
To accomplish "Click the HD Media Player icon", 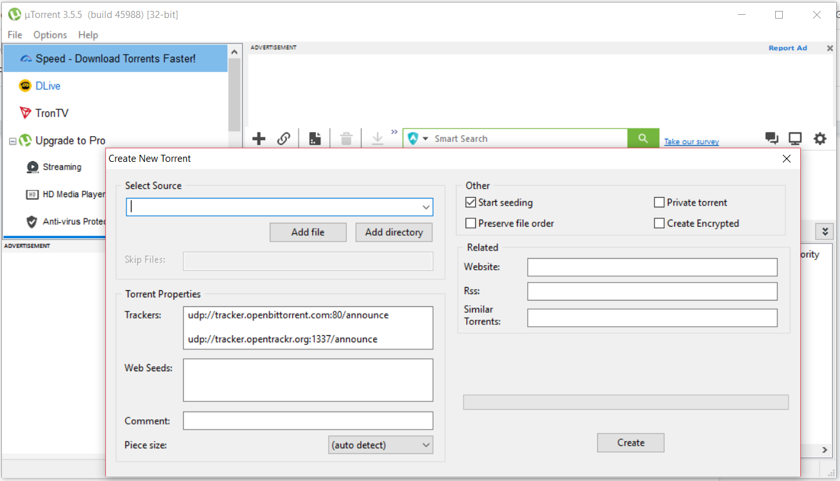I will [x=33, y=195].
